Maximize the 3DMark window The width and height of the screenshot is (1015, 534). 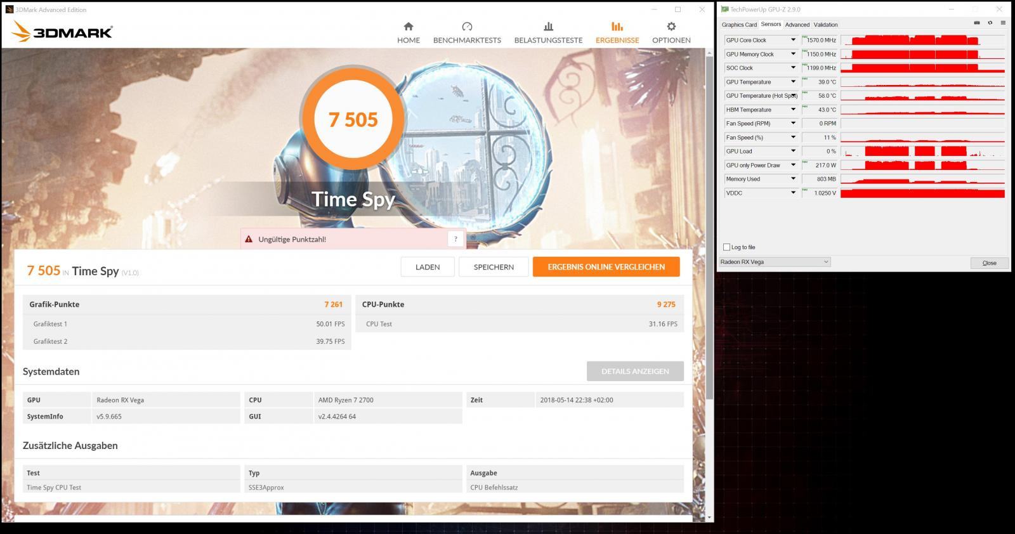point(678,10)
